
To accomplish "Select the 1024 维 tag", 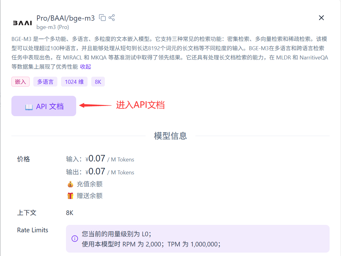I will coord(74,82).
